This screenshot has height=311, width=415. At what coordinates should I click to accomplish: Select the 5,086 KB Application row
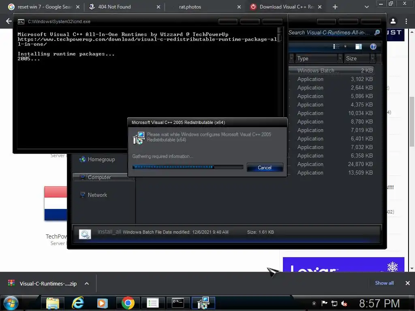[x=332, y=96]
